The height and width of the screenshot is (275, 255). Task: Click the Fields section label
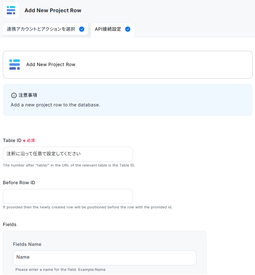point(10,225)
